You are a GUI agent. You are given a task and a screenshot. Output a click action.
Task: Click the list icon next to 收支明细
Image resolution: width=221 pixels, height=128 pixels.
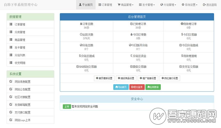click(10, 63)
